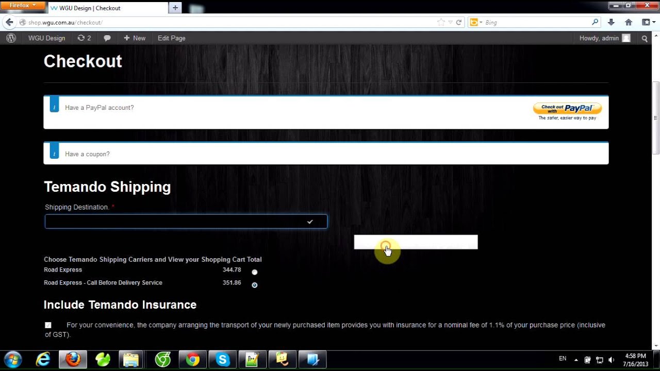Open the power/battery tray icon
The image size is (660, 371).
coord(588,360)
